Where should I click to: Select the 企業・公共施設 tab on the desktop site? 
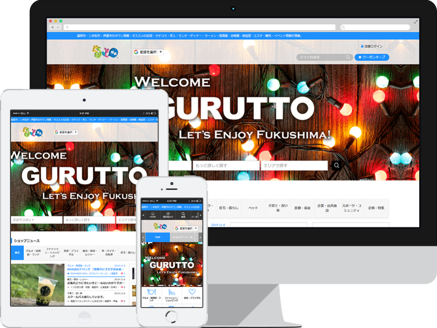coord(327,208)
